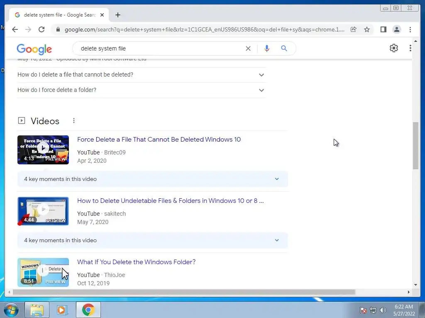The height and width of the screenshot is (318, 425).
Task: Click the address bar URL
Action: (204, 29)
